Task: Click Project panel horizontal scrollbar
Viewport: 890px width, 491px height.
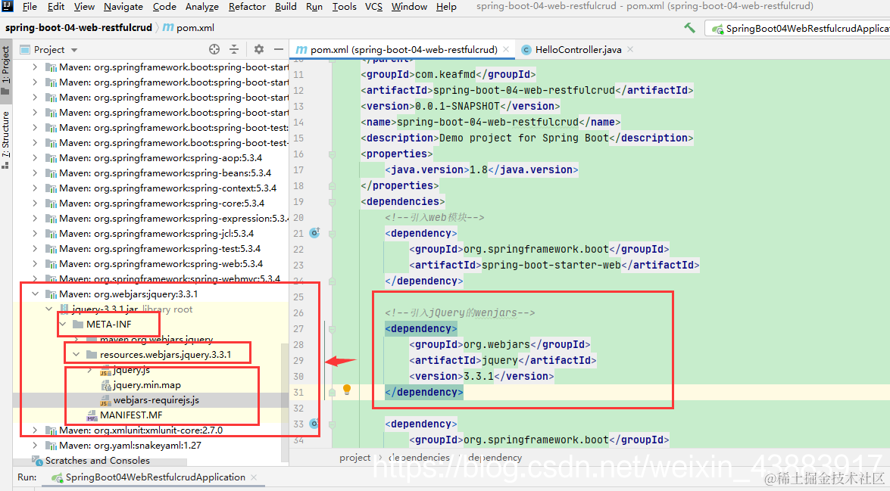Action: coord(101,464)
